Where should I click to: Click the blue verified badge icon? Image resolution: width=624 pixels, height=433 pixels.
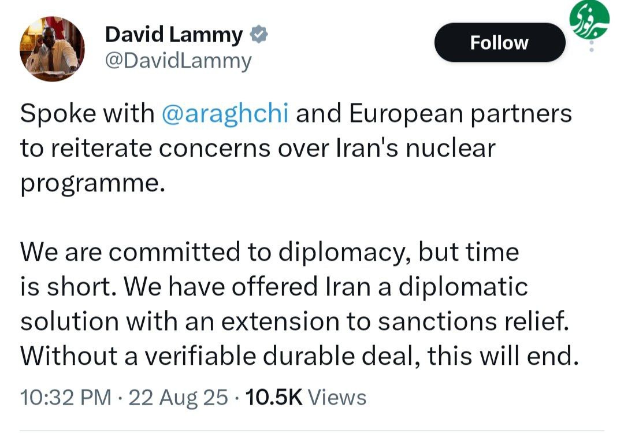[259, 35]
